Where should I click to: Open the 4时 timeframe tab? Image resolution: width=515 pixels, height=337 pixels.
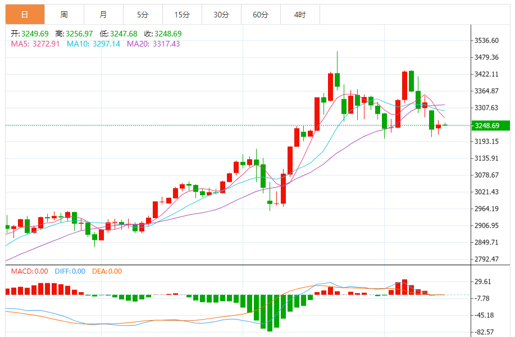click(300, 15)
